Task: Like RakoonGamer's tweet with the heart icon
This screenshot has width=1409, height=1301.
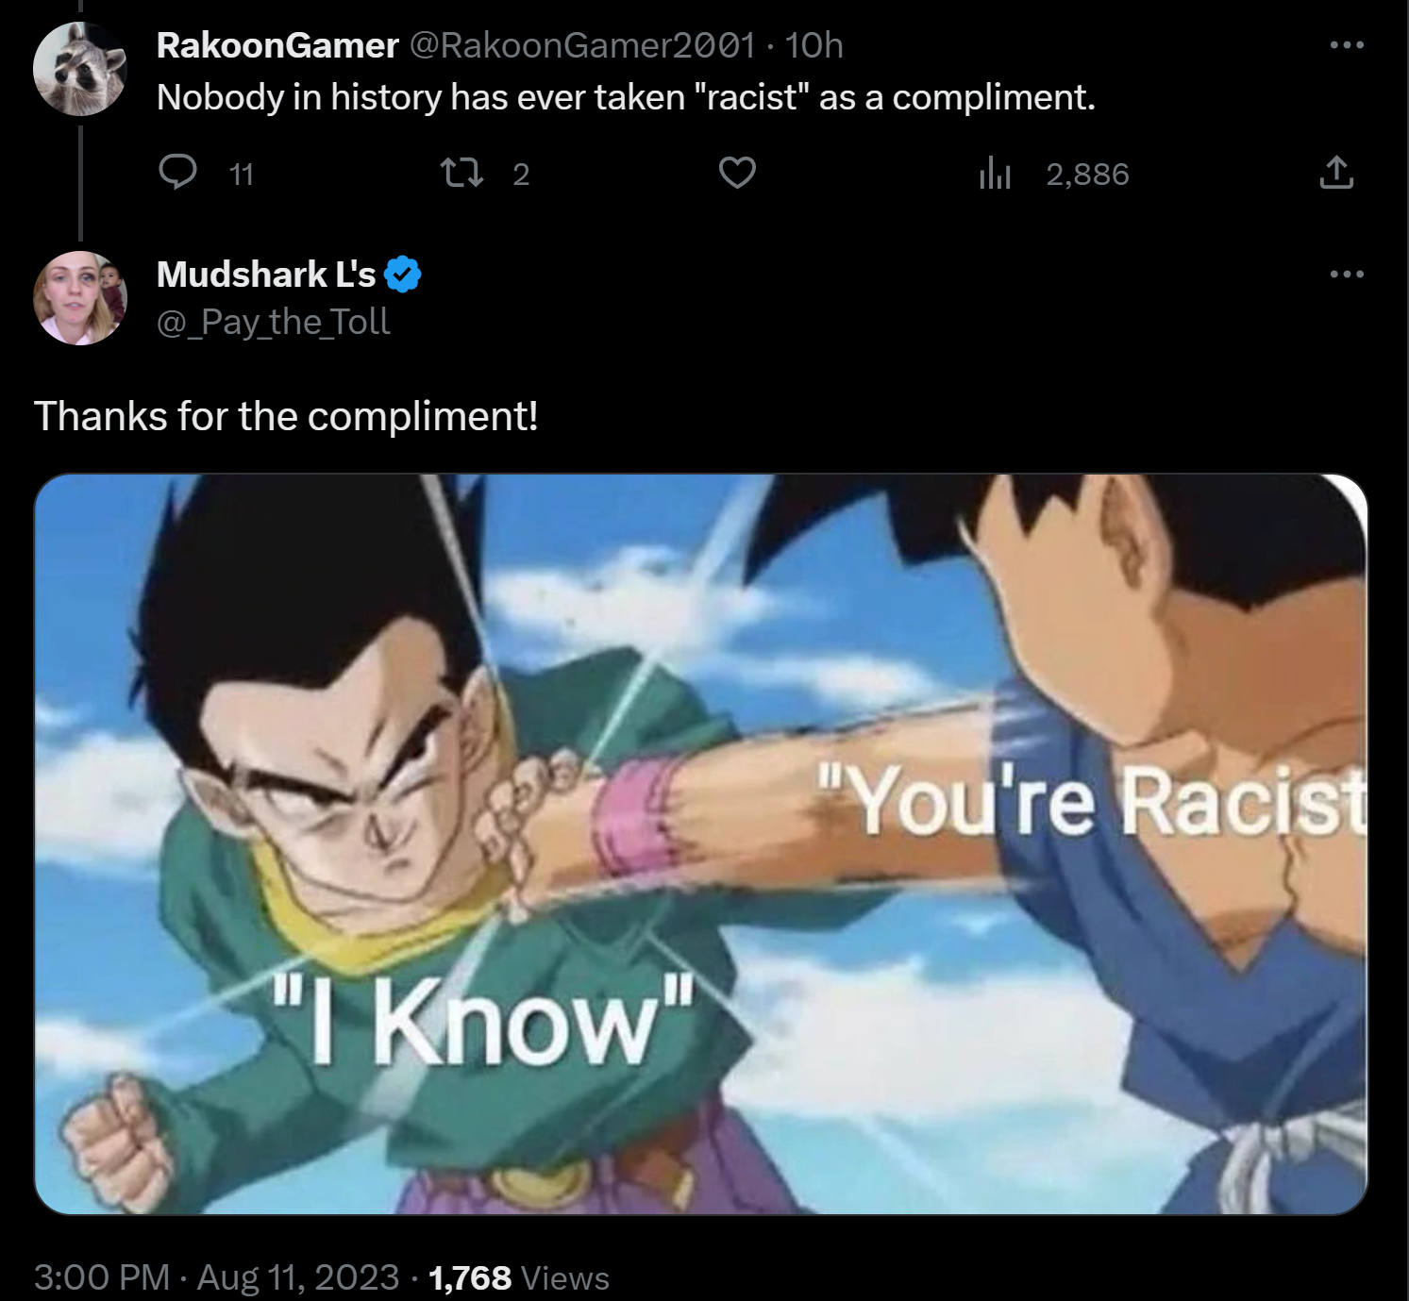Action: (x=737, y=173)
